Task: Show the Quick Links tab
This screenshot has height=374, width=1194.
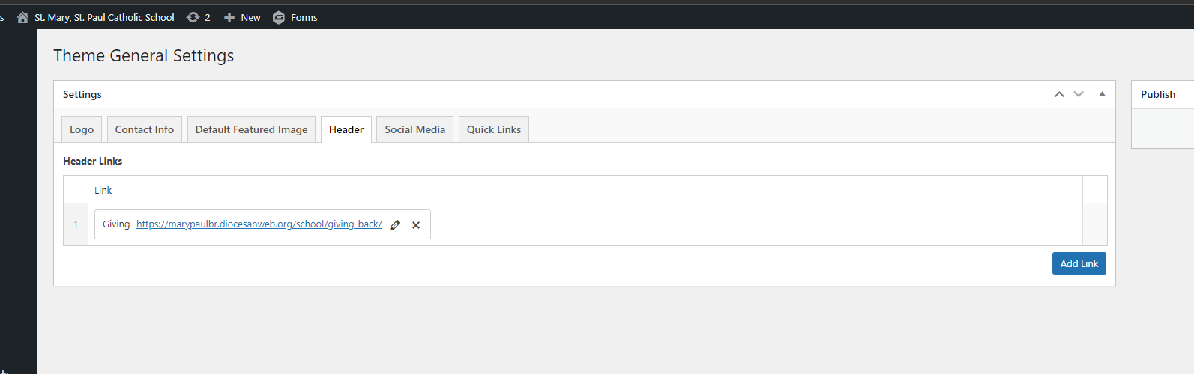Action: (493, 129)
